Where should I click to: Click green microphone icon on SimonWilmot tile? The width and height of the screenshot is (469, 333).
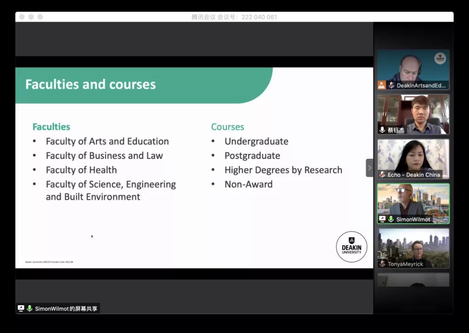click(x=391, y=219)
